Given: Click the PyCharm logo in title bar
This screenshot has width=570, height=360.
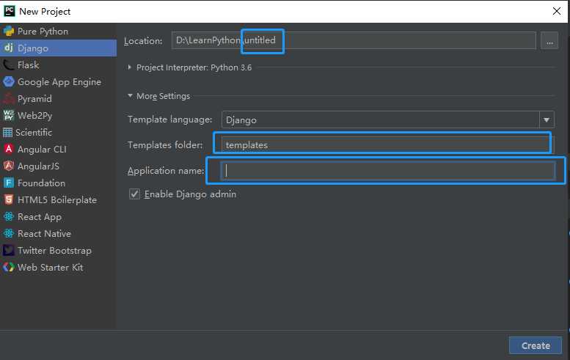Looking at the screenshot, I should pos(9,11).
